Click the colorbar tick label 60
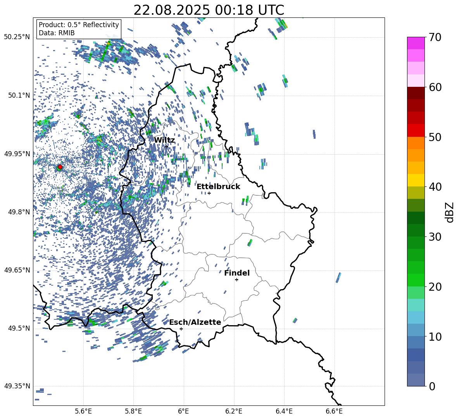The height and width of the screenshot is (419, 459). pos(435,87)
